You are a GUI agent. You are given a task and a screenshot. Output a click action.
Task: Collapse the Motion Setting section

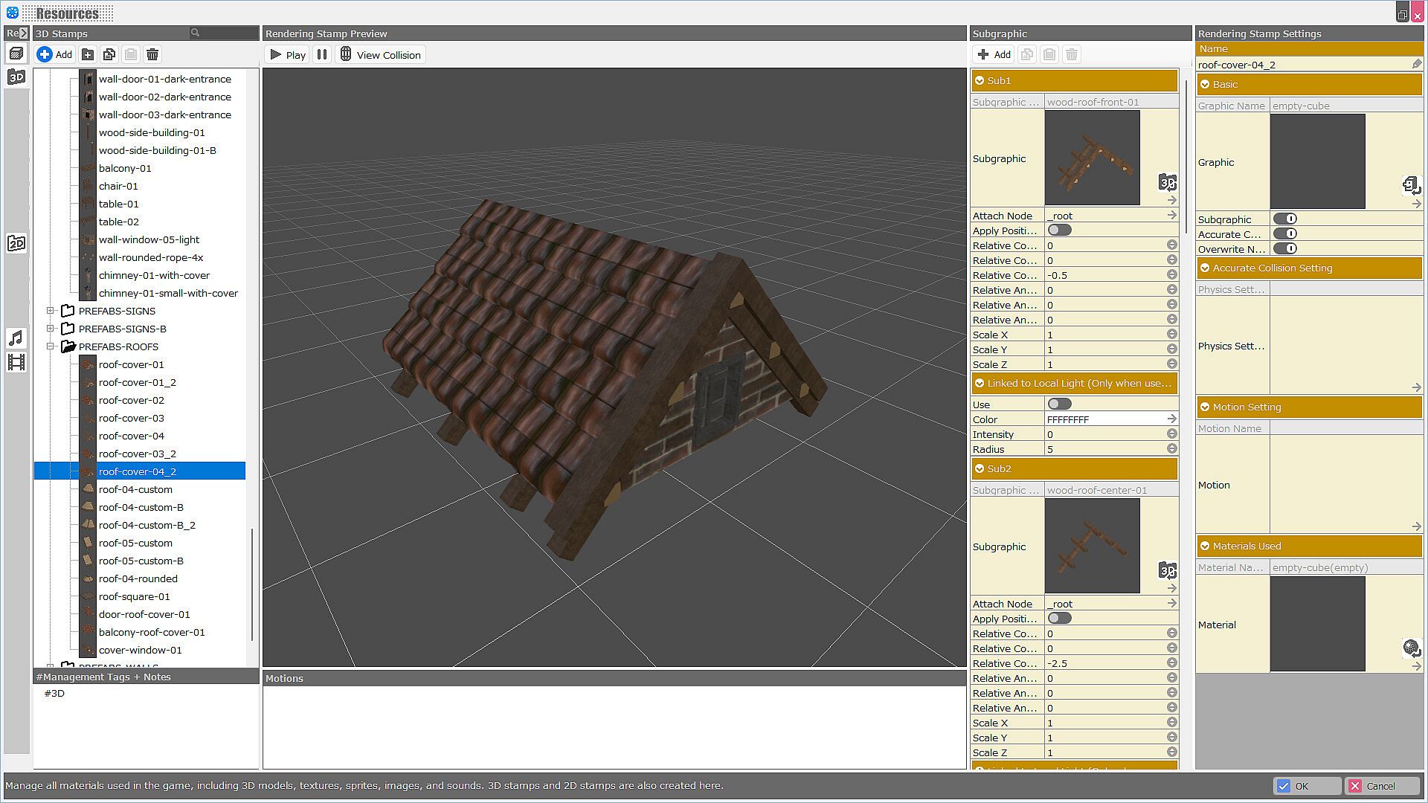[1205, 407]
